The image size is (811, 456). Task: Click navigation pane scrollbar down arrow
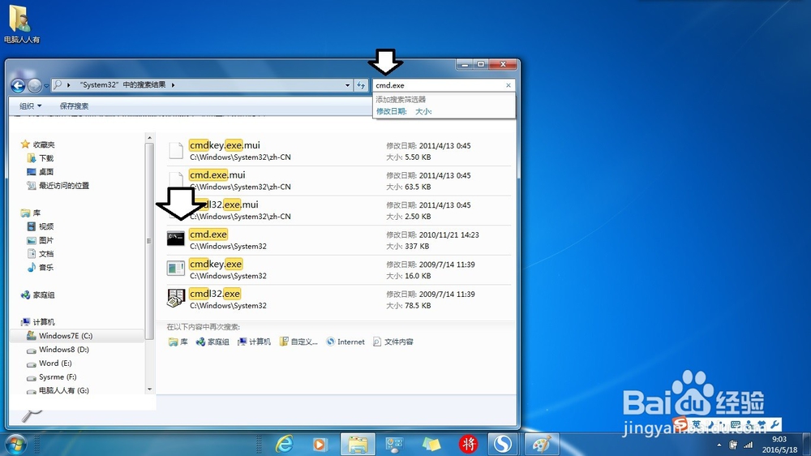coord(149,389)
